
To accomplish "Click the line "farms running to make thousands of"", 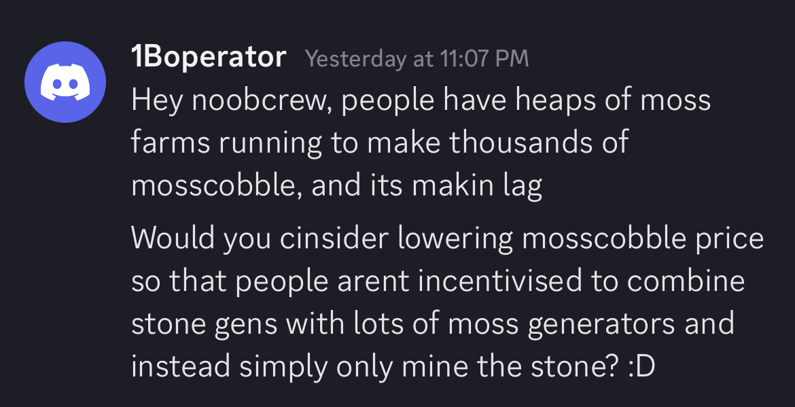I will click(381, 142).
